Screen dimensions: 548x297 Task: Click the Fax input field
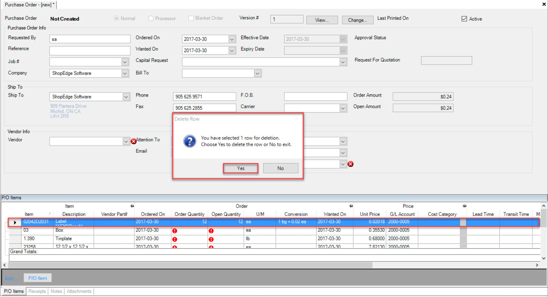click(x=204, y=108)
